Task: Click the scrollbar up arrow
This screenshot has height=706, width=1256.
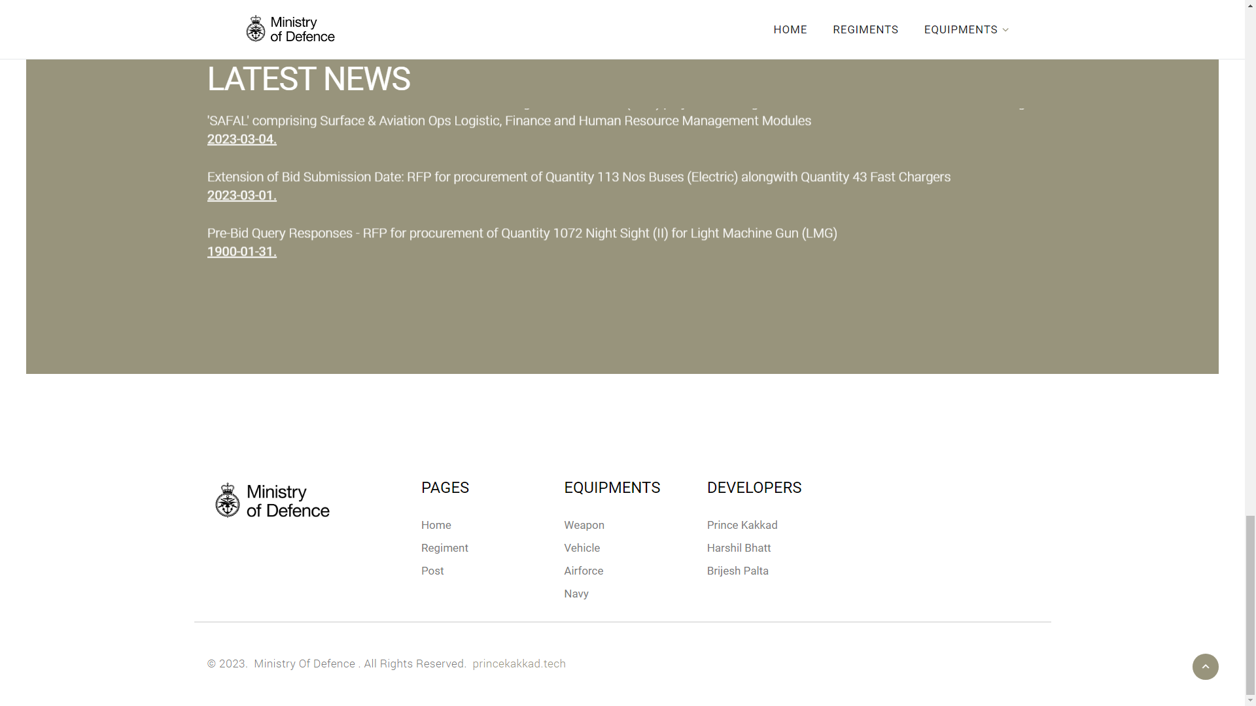Action: tap(1250, 5)
